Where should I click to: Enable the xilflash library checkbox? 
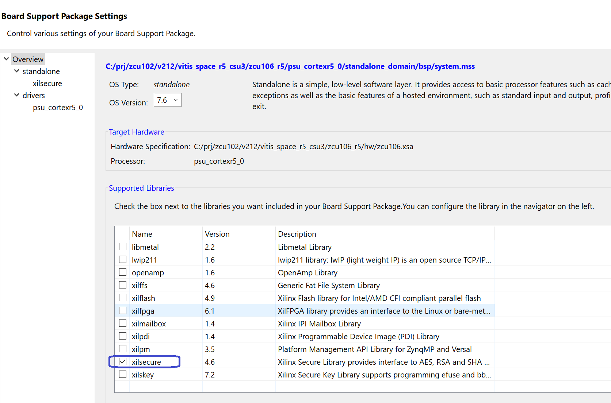(x=123, y=298)
